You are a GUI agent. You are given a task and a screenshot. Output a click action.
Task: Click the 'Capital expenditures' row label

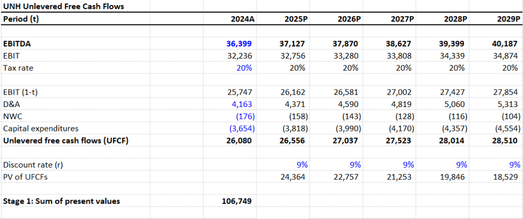coord(41,128)
